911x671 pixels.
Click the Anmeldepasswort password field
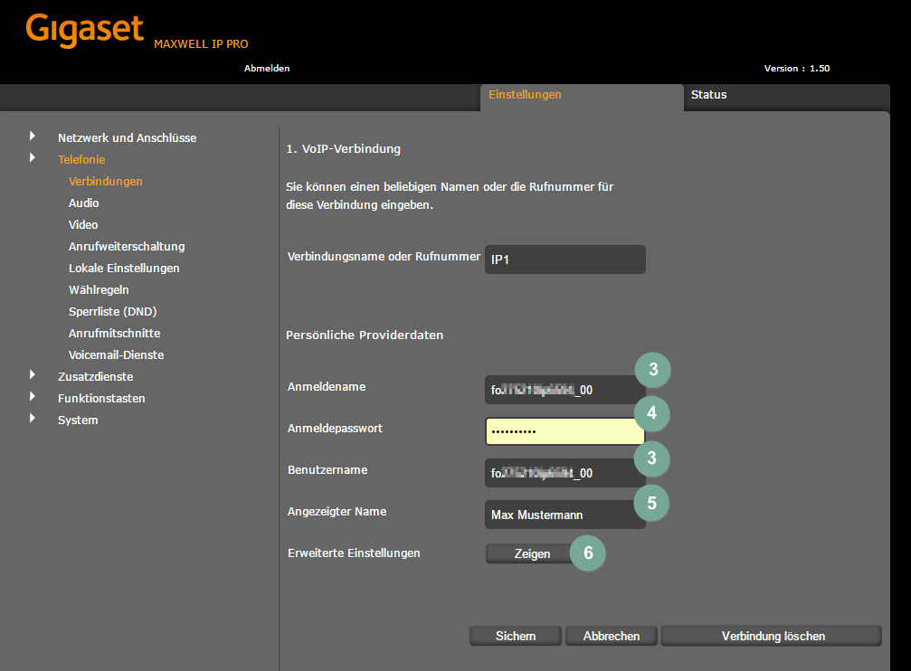[565, 431]
